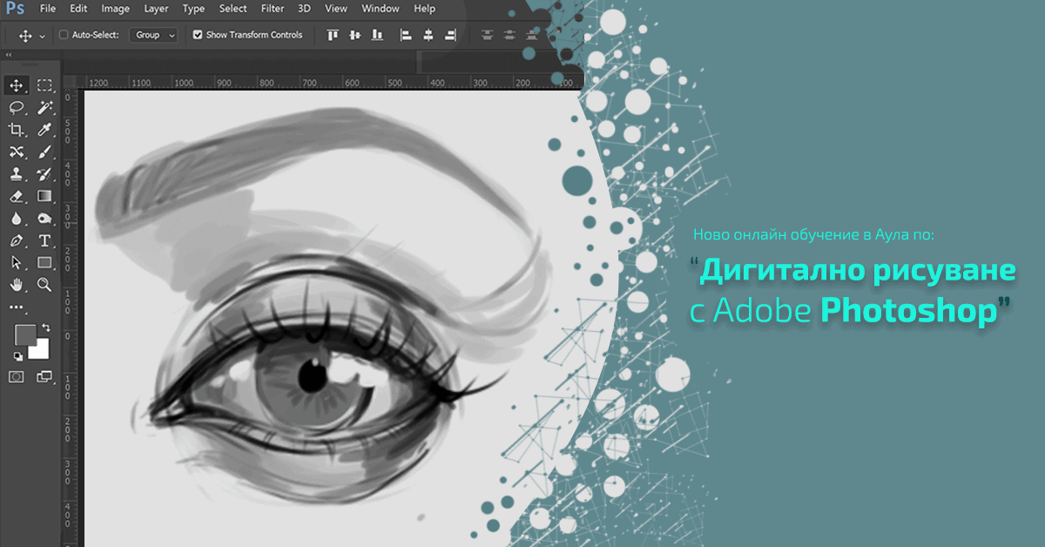
Task: Select the Clone Stamp tool
Action: (16, 174)
